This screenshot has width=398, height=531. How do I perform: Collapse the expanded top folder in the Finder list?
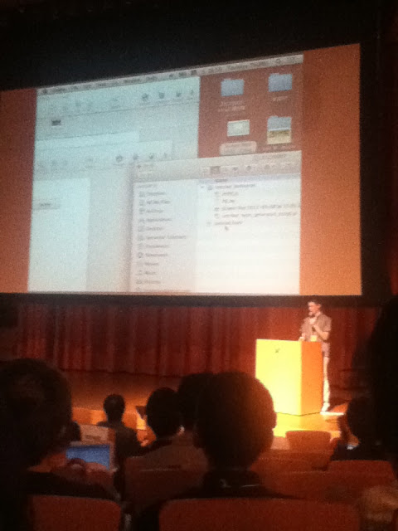[202, 187]
